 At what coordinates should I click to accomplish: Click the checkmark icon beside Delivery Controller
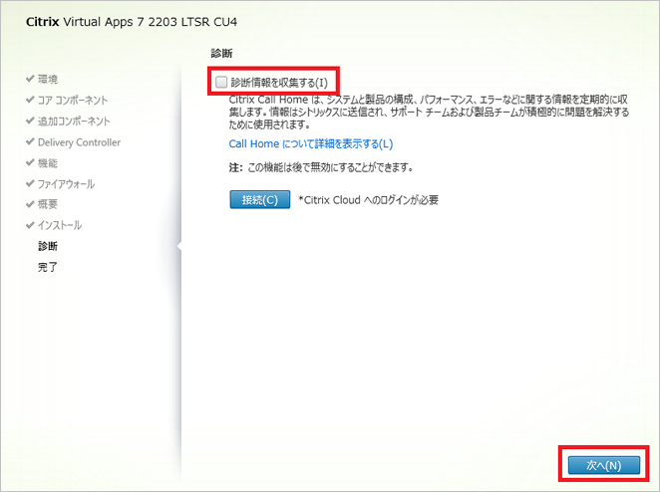point(30,141)
